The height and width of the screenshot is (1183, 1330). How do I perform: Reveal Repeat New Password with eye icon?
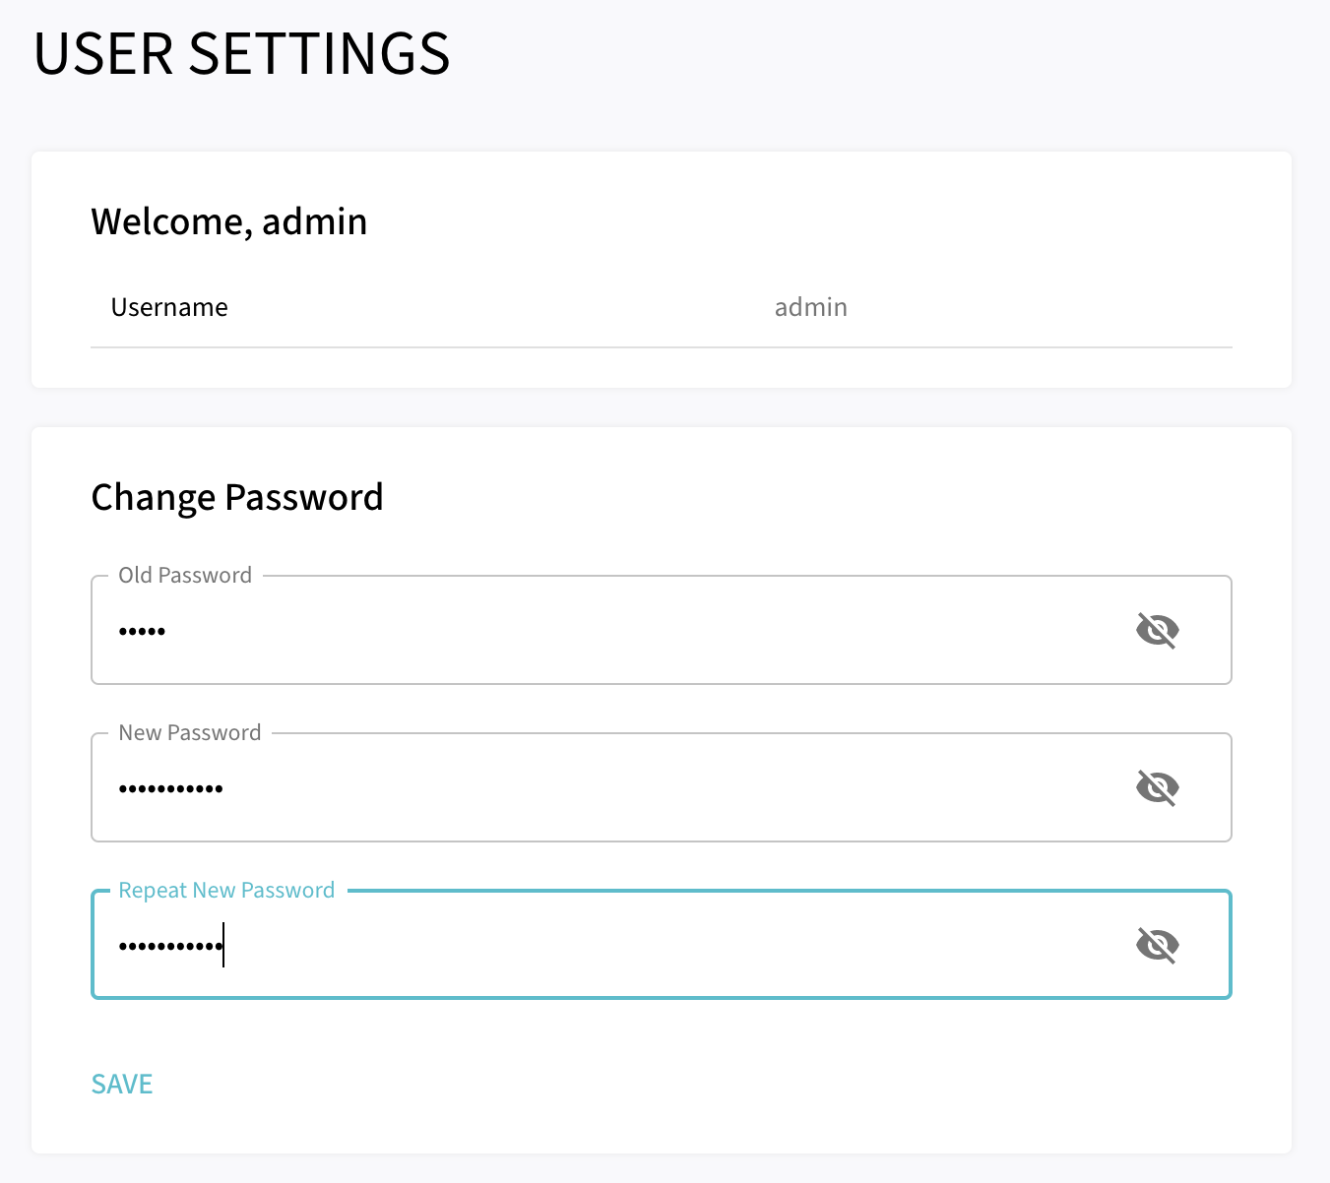(1157, 945)
